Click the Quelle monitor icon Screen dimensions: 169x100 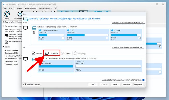pos(25,28)
